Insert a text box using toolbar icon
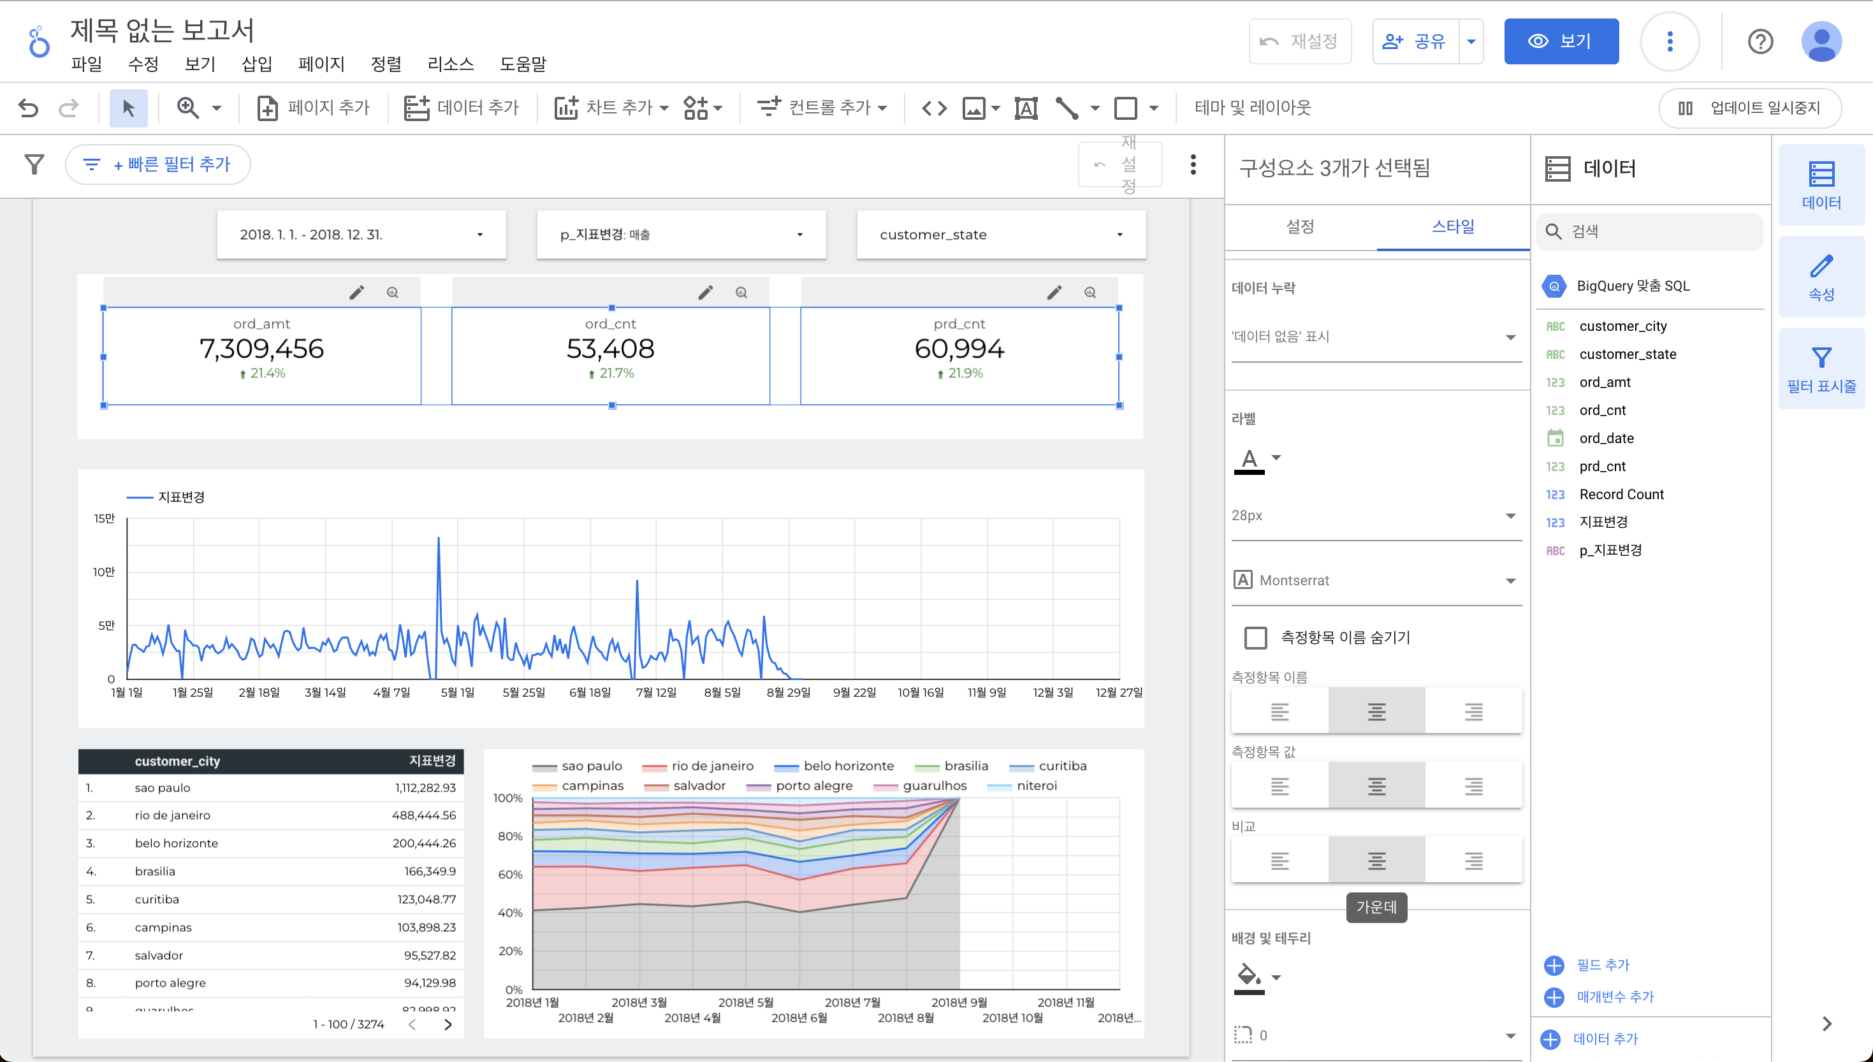1873x1062 pixels. click(1026, 108)
